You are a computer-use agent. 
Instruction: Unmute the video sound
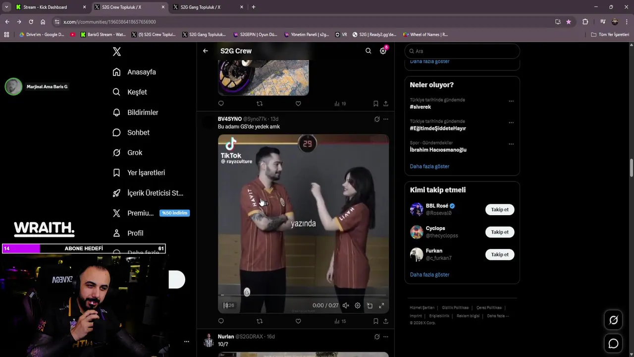point(346,305)
